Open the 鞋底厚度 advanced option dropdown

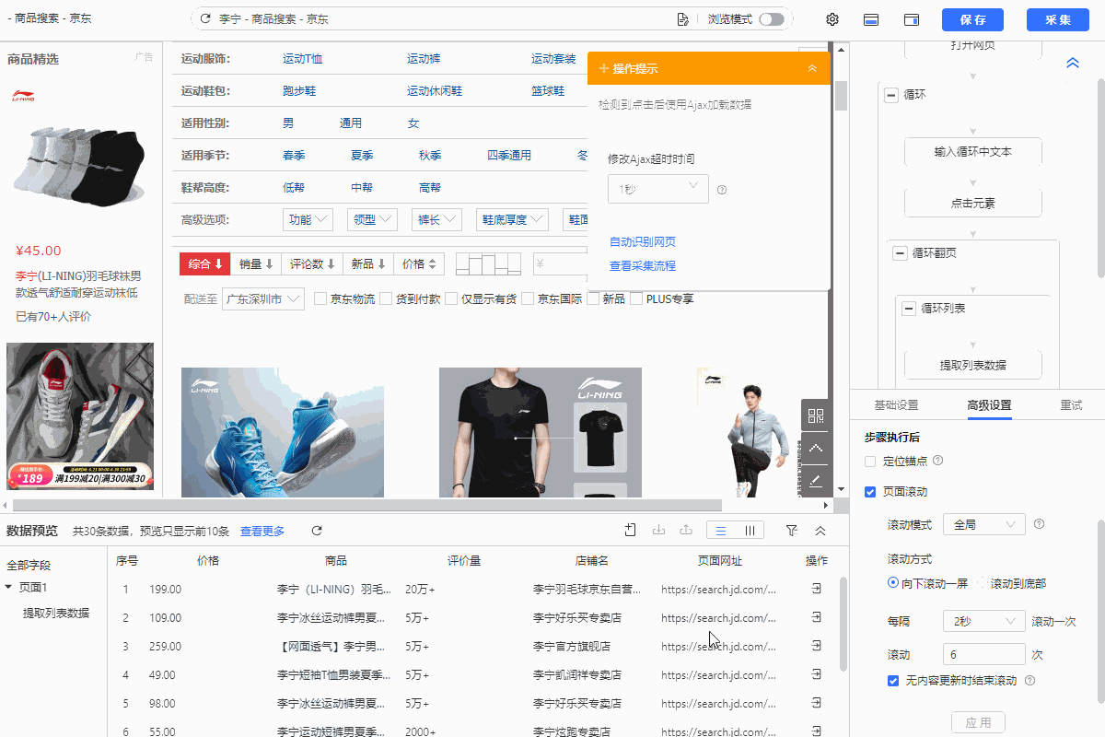tap(512, 220)
